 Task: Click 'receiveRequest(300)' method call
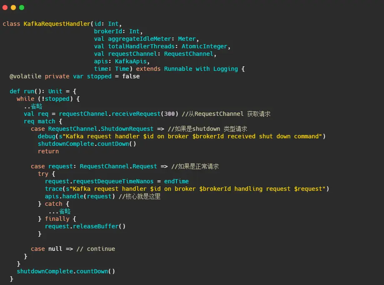tap(145, 114)
